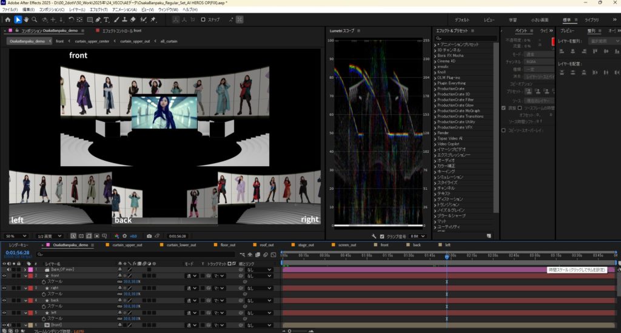Switch to the curtain_upper_out timeline tab

[x=126, y=244]
